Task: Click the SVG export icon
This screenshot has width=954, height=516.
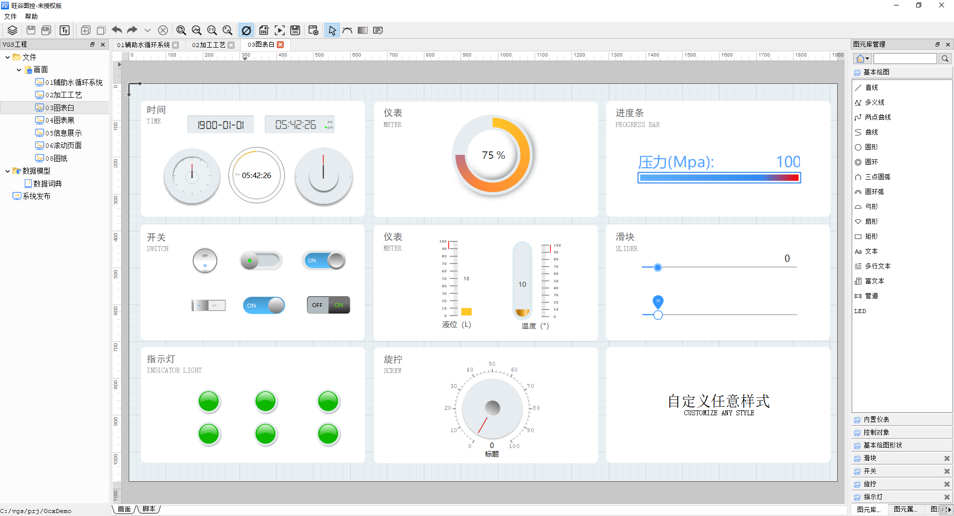Action: 264,30
